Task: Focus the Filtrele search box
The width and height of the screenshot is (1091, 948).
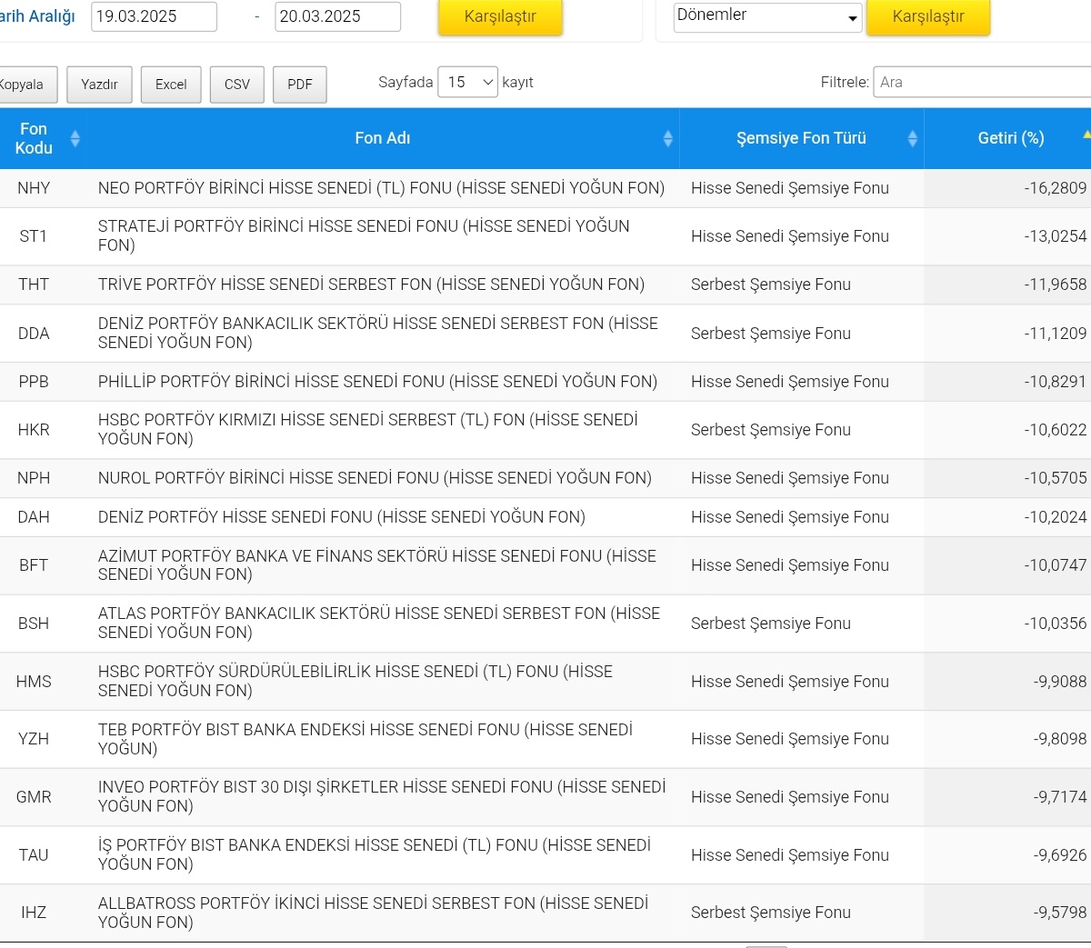Action: click(982, 82)
